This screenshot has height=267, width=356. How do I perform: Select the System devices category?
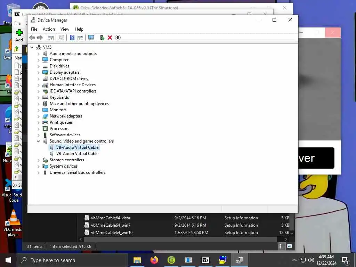[x=64, y=166]
